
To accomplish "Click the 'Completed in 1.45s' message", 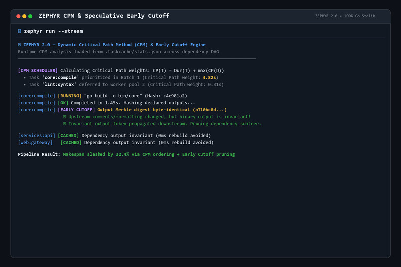I will (x=96, y=103).
